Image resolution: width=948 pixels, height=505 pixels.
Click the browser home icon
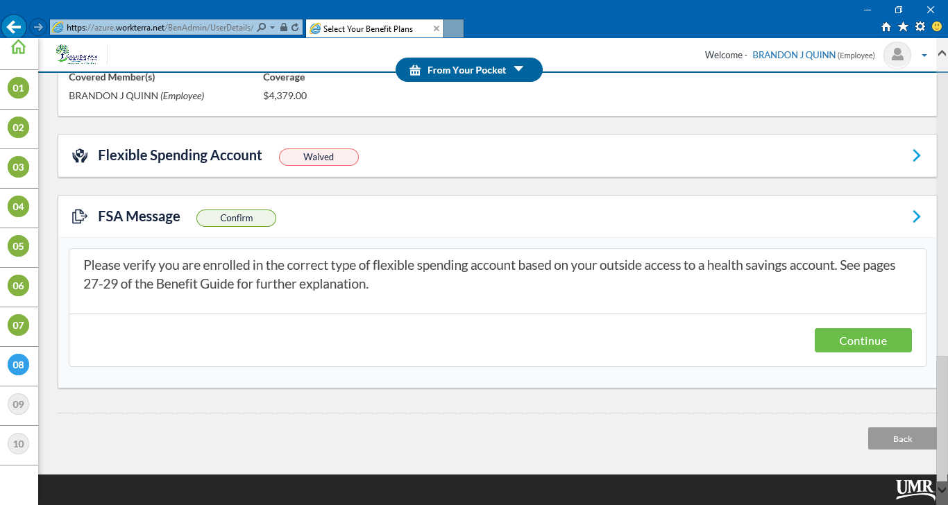pos(886,27)
